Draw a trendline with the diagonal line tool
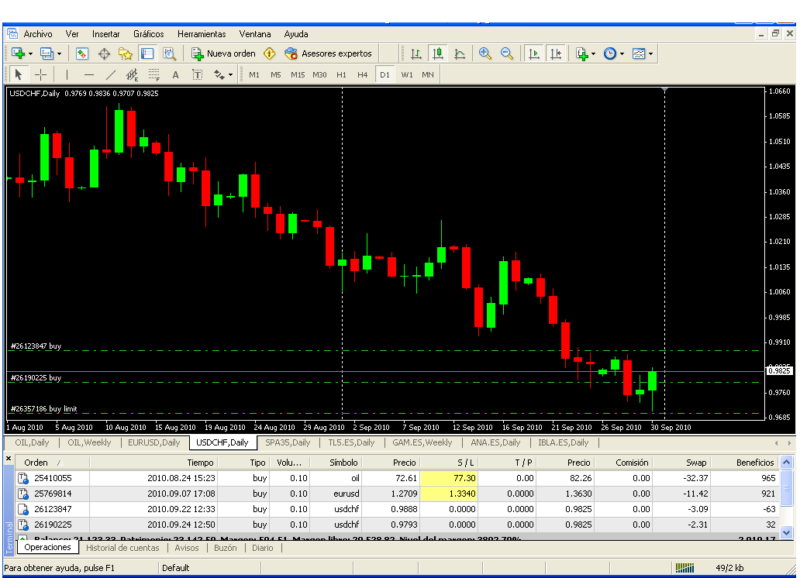The width and height of the screenshot is (800, 578). point(111,74)
